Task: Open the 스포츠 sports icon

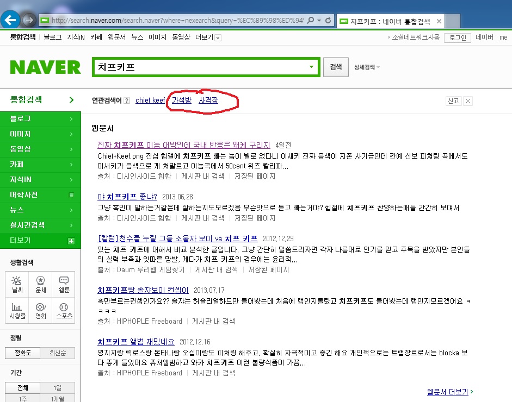Action: click(64, 311)
